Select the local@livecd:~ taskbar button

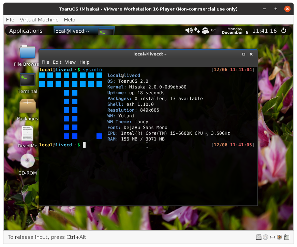84,31
